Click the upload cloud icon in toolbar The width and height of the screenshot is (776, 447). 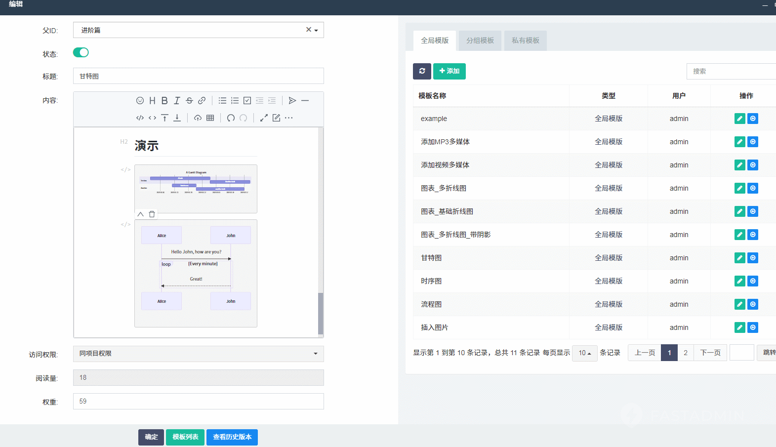click(198, 118)
